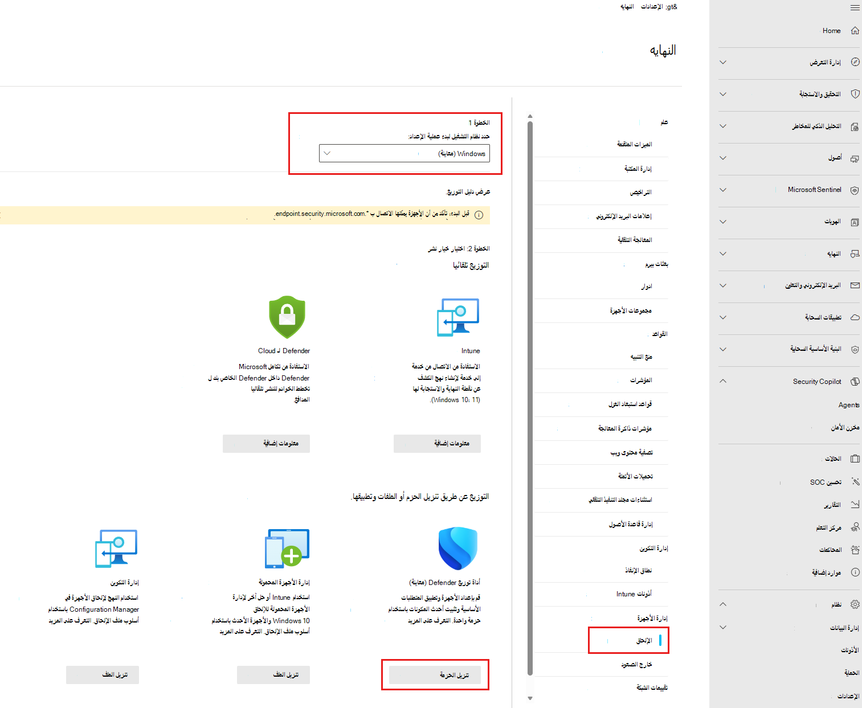Click تنزيل الملف under إدارة التكوين
Viewport: 862px width, 708px height.
click(103, 675)
